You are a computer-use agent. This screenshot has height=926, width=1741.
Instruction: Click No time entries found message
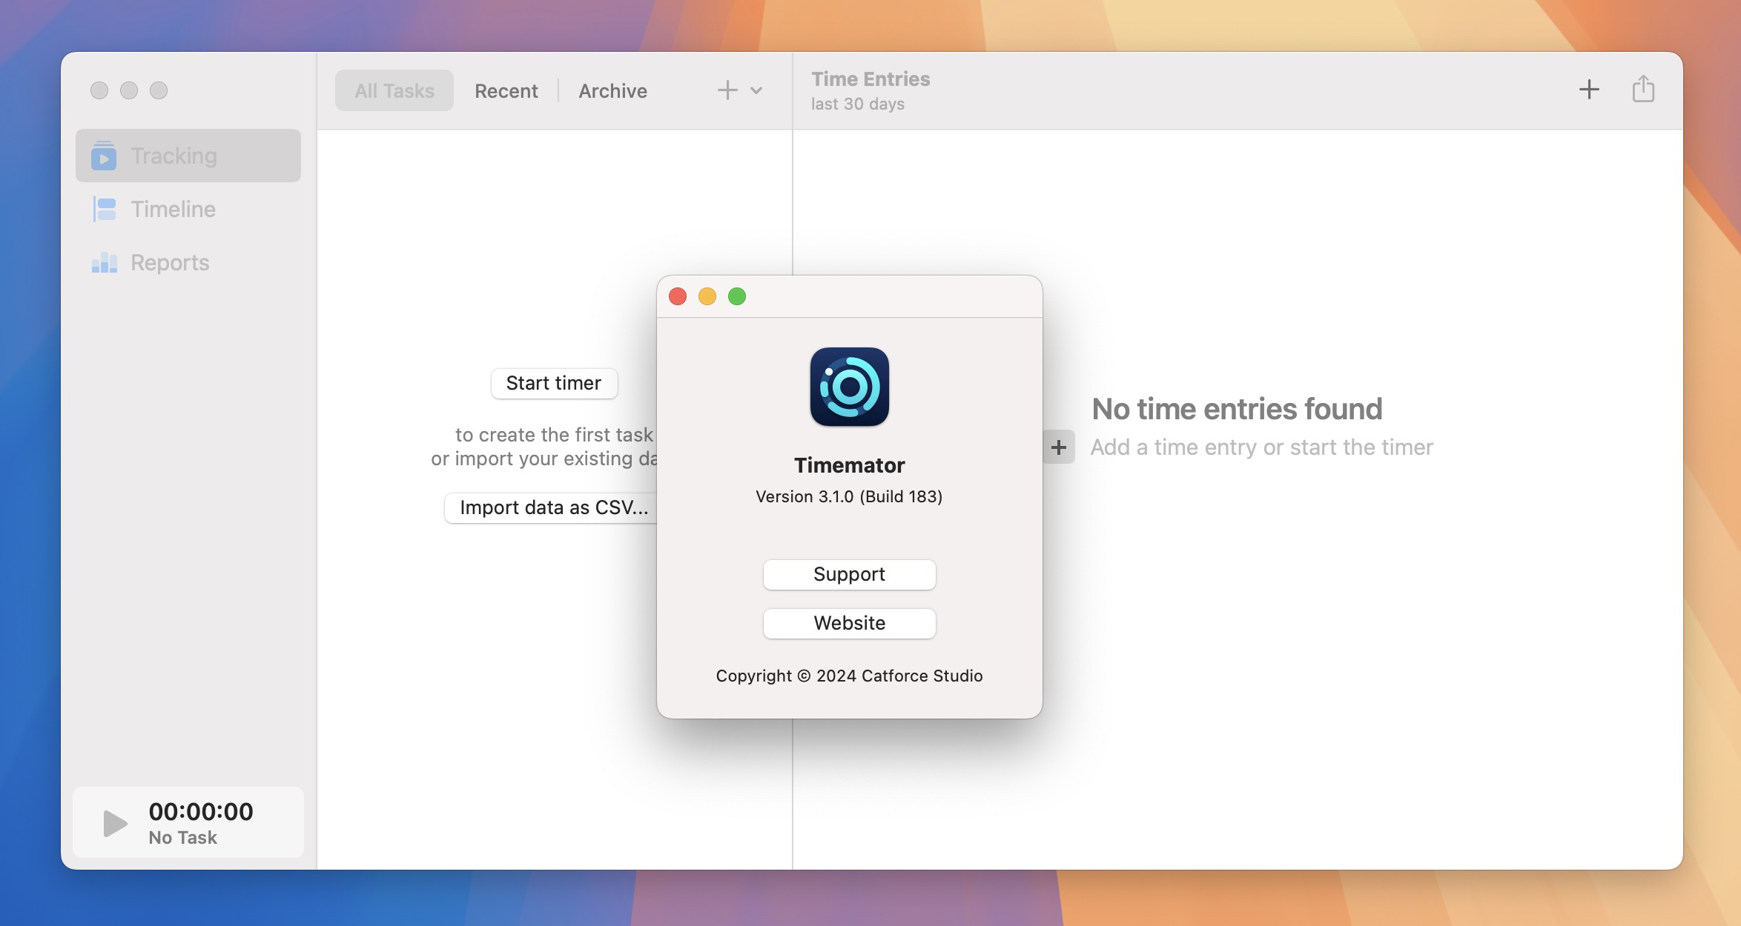[1238, 409]
